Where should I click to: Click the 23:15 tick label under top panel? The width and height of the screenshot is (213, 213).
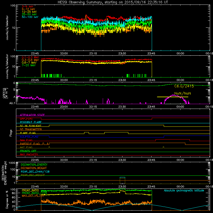click(93, 54)
